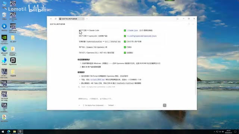Select the OpenCode desktop shortcut
This screenshot has width=239, height=134.
pyautogui.click(x=13, y=61)
